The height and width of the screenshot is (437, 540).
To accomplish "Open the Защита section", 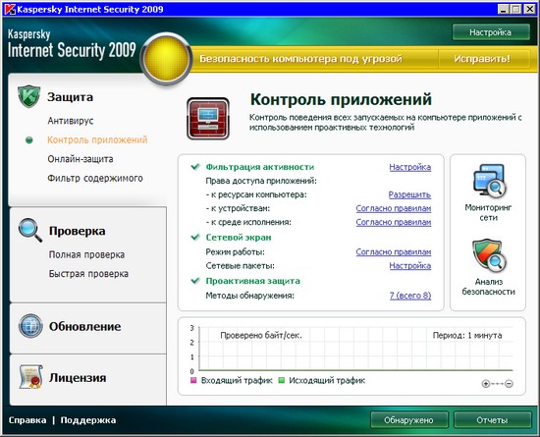I will [71, 97].
